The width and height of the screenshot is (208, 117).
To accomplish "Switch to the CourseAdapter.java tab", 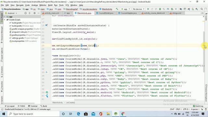I will tap(128, 13).
